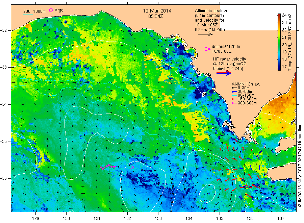304x223 pixels.
Task: Click the colorbar tick label 23
Action: point(284,23)
